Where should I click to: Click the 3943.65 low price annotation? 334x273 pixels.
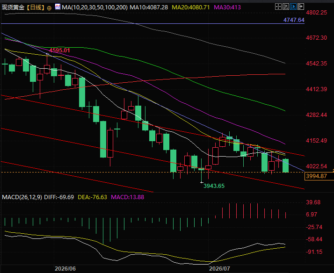pos(214,186)
